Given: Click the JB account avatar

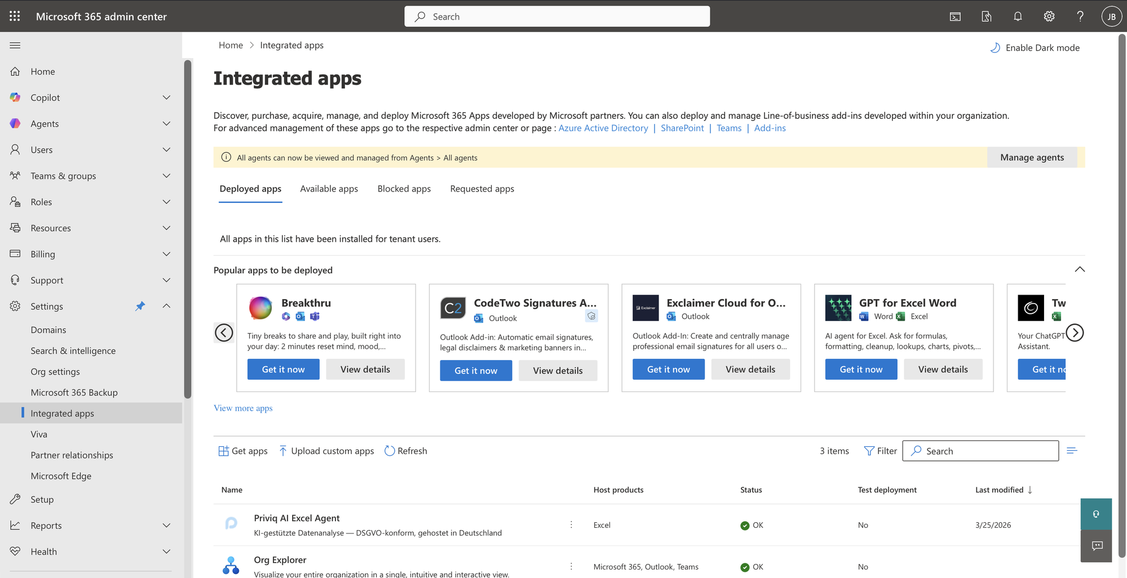Looking at the screenshot, I should (1111, 16).
